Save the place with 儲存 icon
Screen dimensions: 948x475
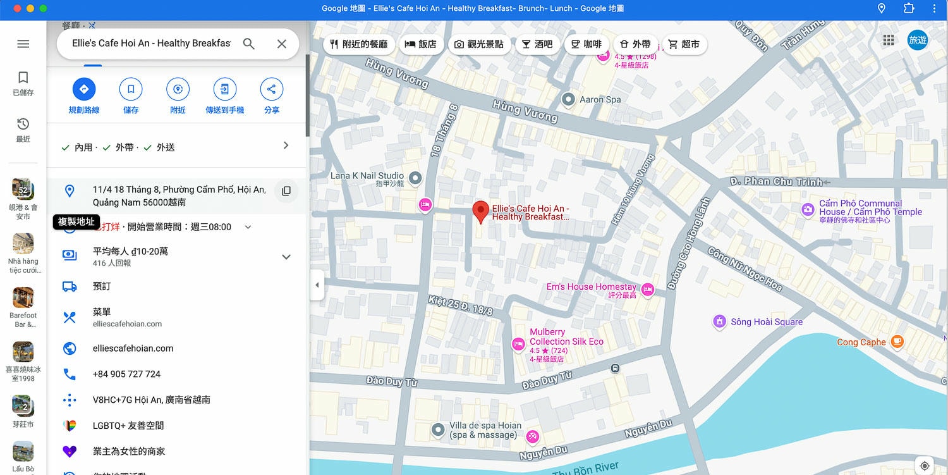coord(131,89)
